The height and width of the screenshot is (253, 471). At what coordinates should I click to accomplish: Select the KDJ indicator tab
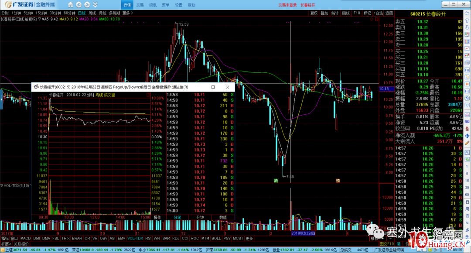pyautogui.click(x=176, y=238)
